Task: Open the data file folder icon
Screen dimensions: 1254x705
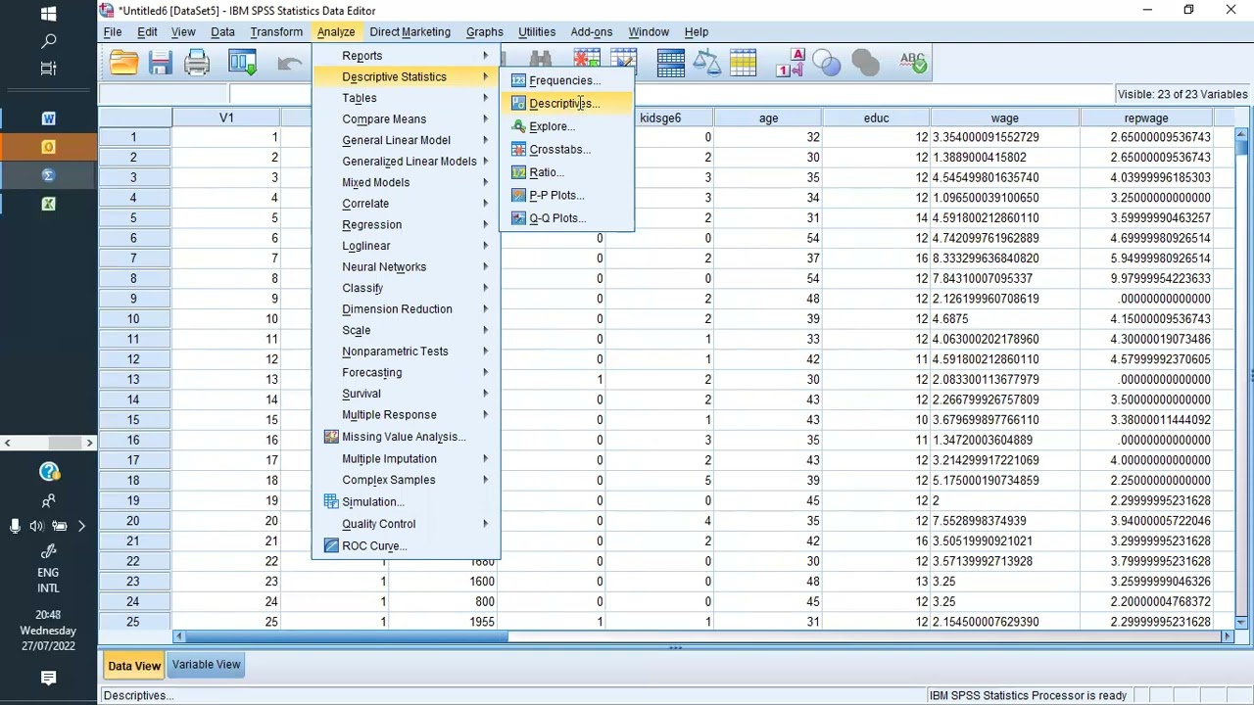Action: [x=123, y=64]
